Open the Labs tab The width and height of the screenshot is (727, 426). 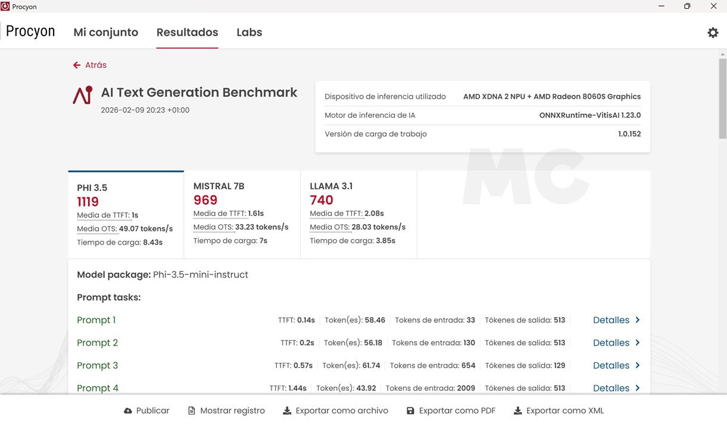tap(249, 33)
